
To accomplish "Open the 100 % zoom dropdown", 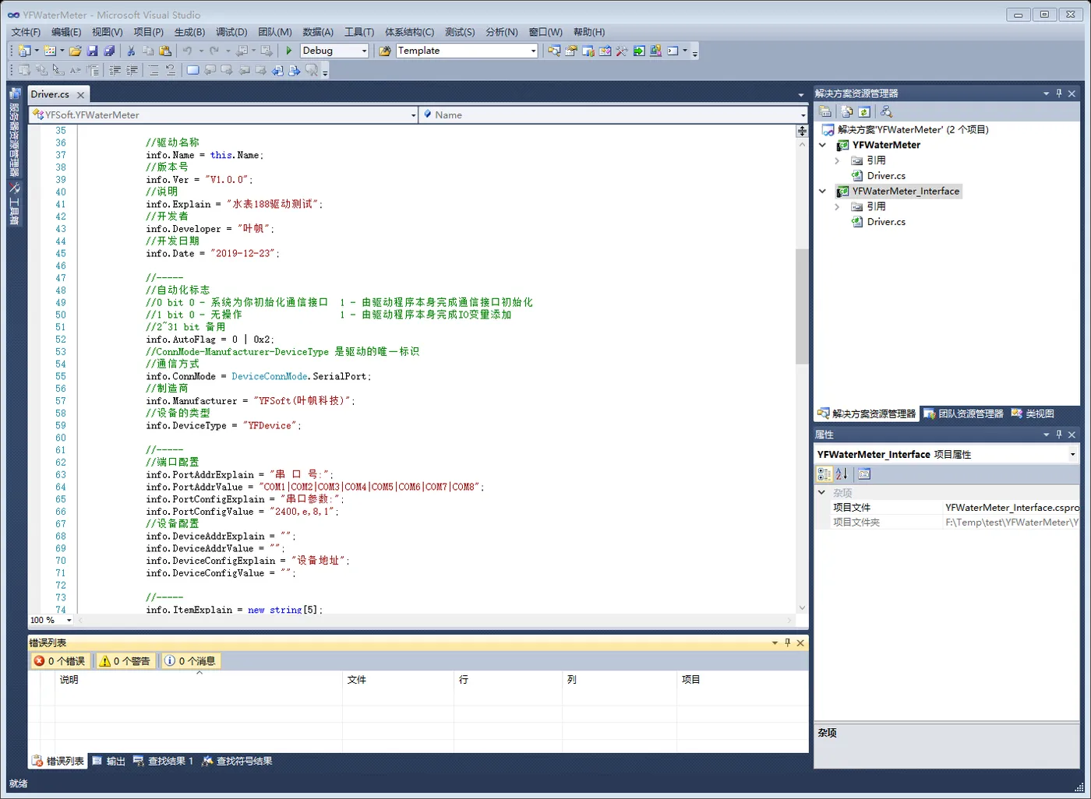I will (69, 620).
